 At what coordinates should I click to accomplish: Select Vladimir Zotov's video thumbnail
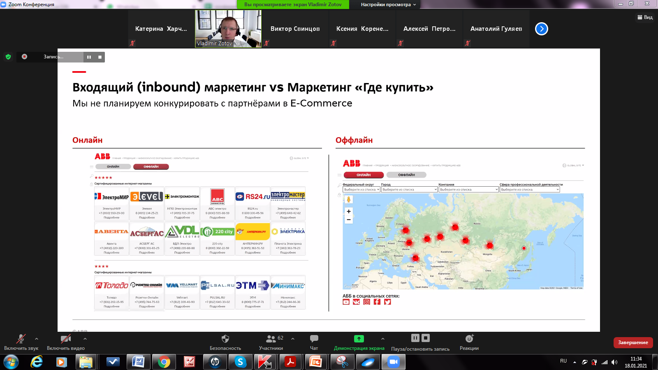228,29
